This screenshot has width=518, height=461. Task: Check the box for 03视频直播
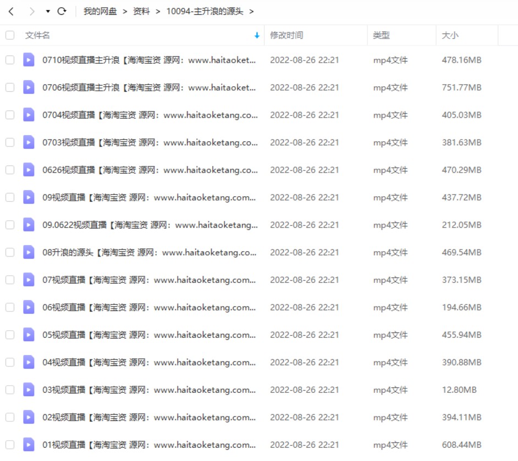point(10,390)
